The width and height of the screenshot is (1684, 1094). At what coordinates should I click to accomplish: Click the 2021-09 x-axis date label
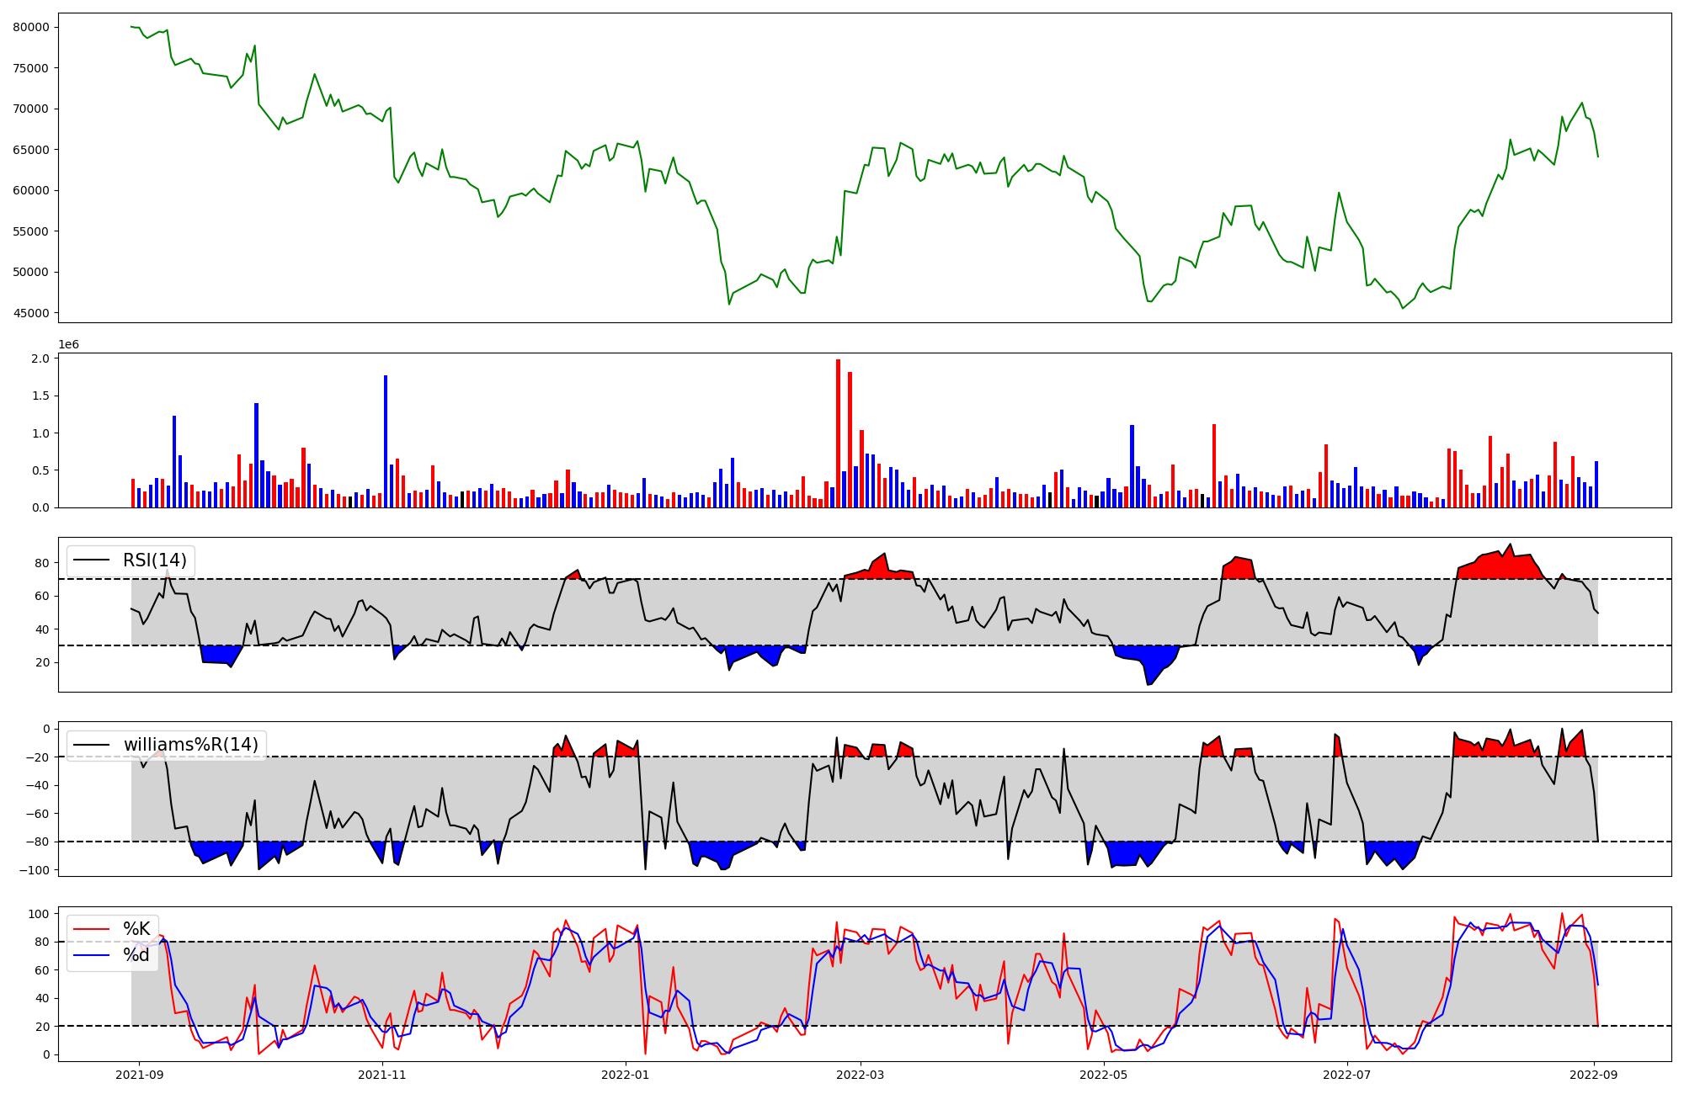pyautogui.click(x=139, y=1075)
